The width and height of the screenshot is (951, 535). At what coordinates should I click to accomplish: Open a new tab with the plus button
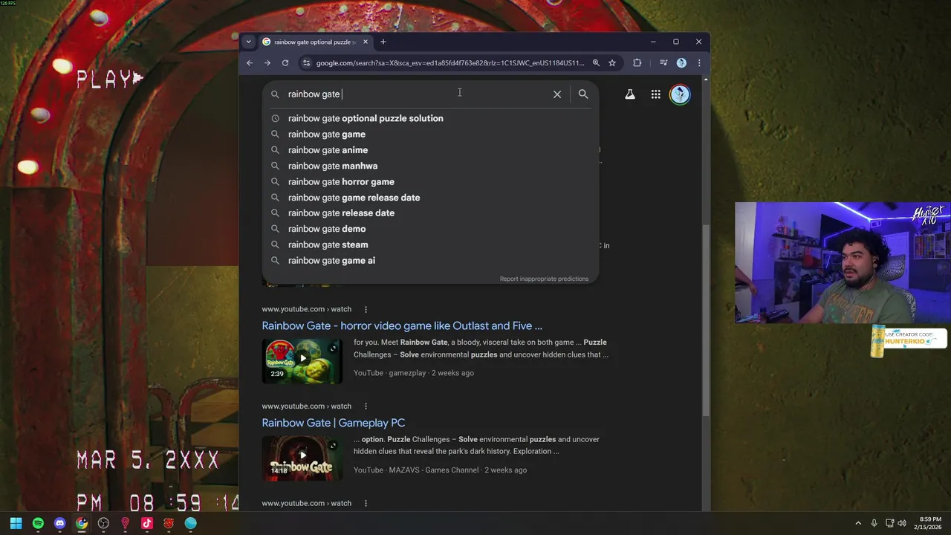[x=383, y=42]
